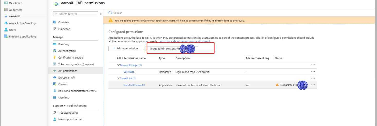Click the Enterprise applications grid icon
The width and height of the screenshot is (377, 126).
[x=6, y=36]
